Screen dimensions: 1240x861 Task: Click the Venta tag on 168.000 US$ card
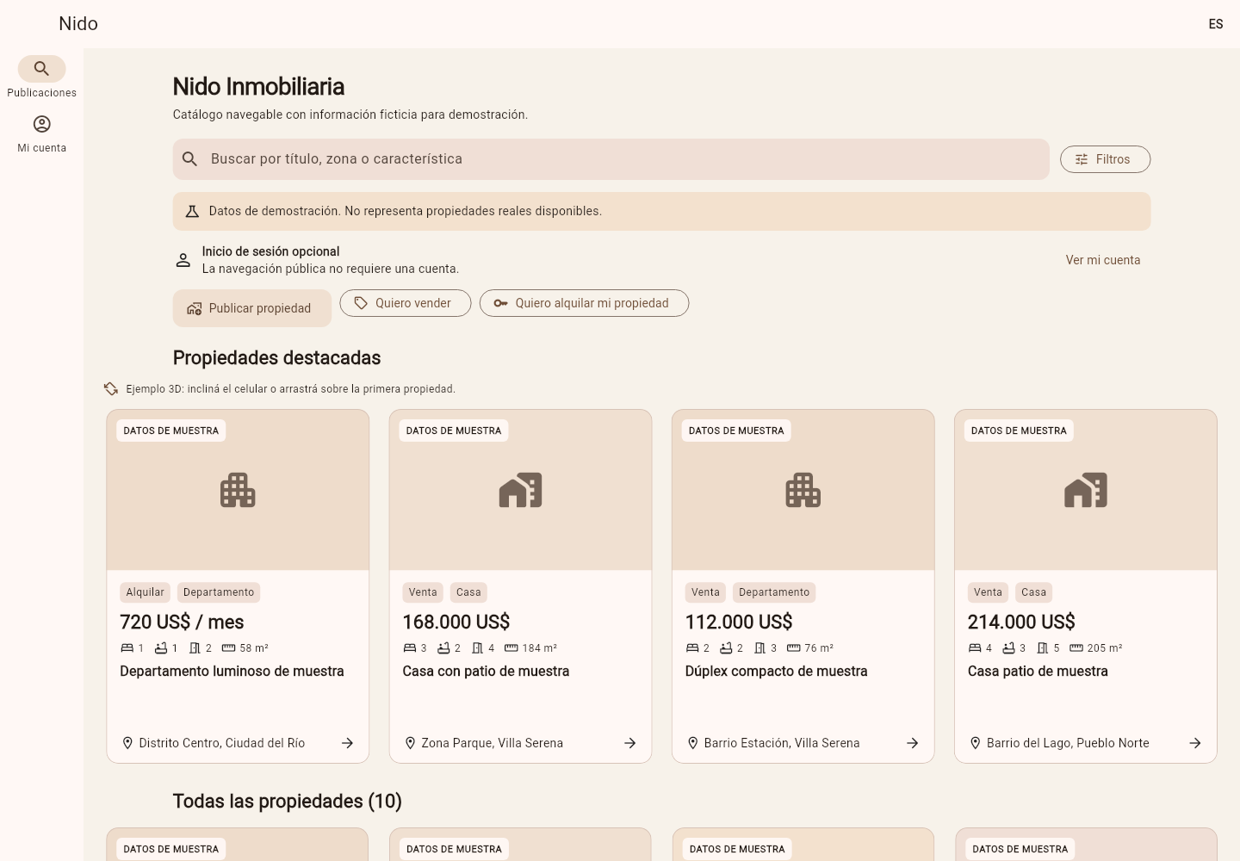pos(423,592)
